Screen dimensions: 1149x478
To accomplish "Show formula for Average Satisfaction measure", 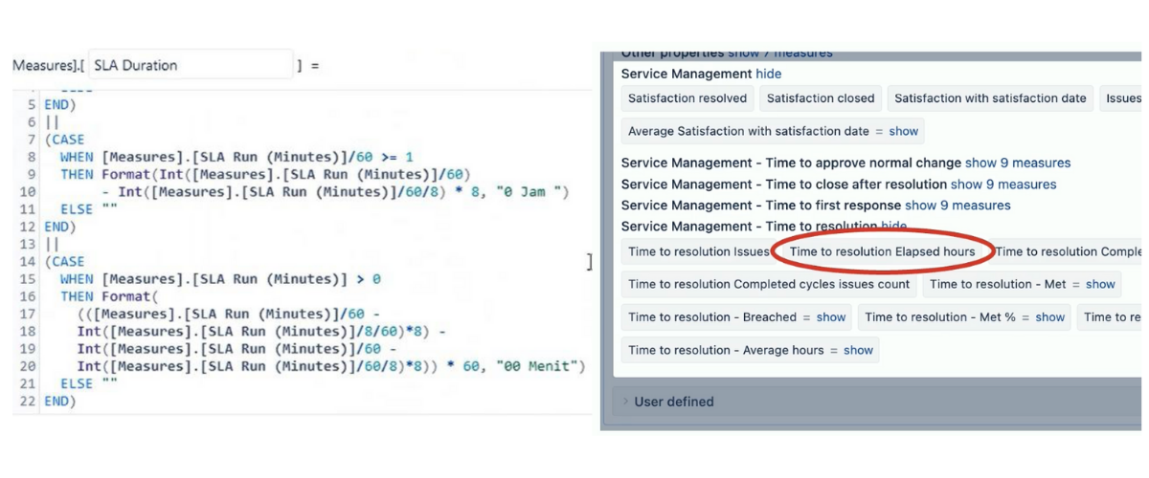I will click(x=903, y=131).
